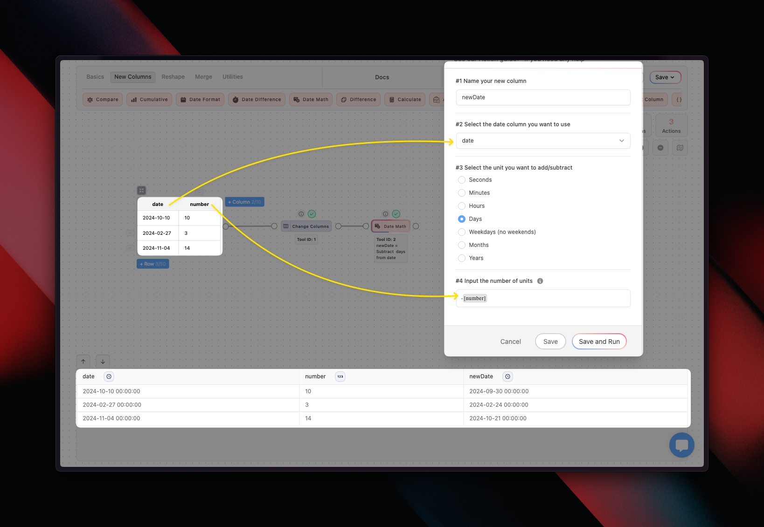Open the date column dropdown

pyautogui.click(x=543, y=141)
